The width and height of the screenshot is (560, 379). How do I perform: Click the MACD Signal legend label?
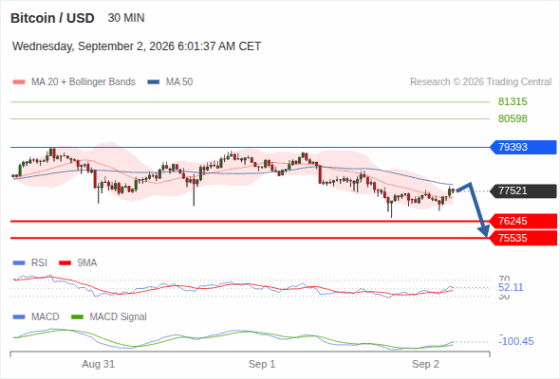coord(118,317)
